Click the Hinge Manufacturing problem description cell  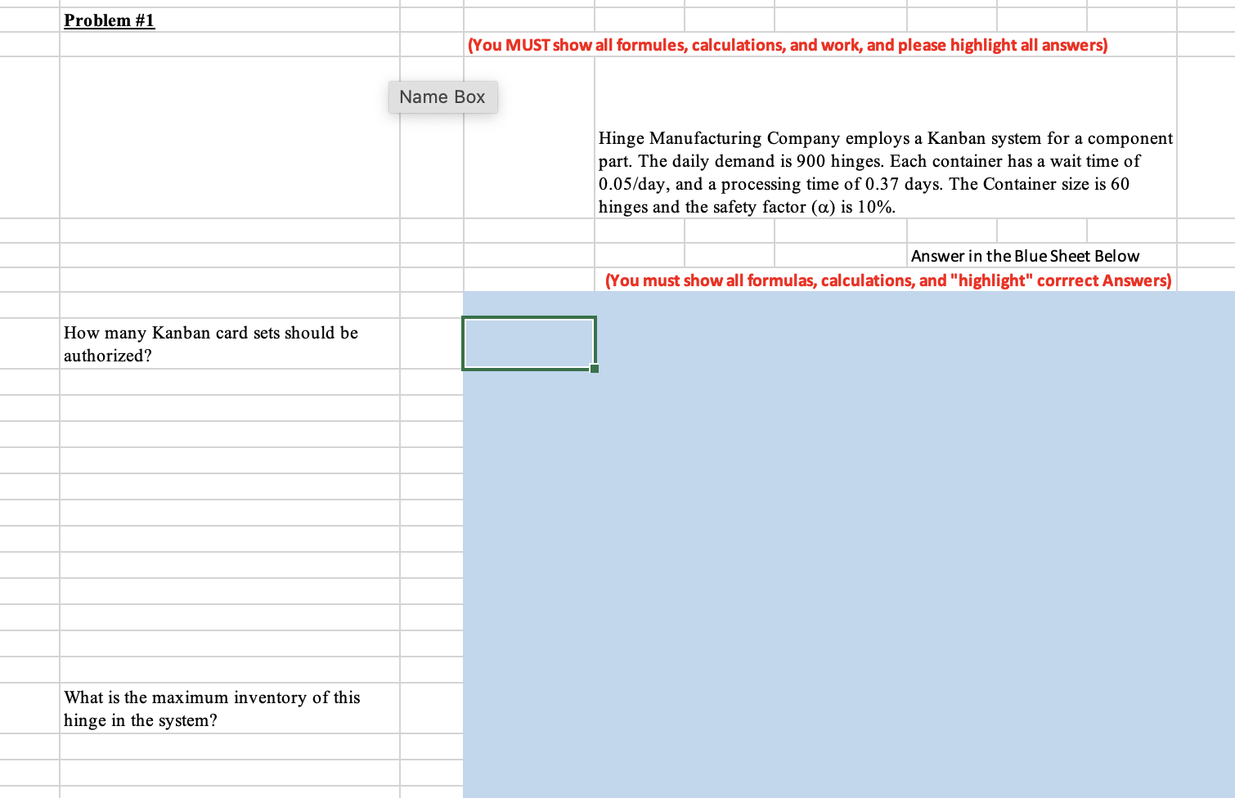tap(884, 172)
